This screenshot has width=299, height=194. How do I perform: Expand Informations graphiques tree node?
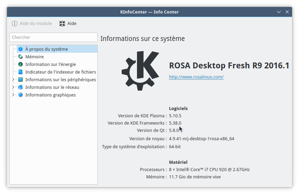pos(13,95)
